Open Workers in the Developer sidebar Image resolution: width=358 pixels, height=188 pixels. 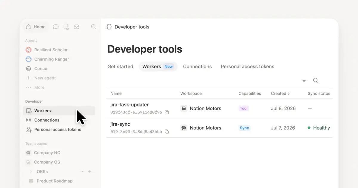click(x=59, y=111)
